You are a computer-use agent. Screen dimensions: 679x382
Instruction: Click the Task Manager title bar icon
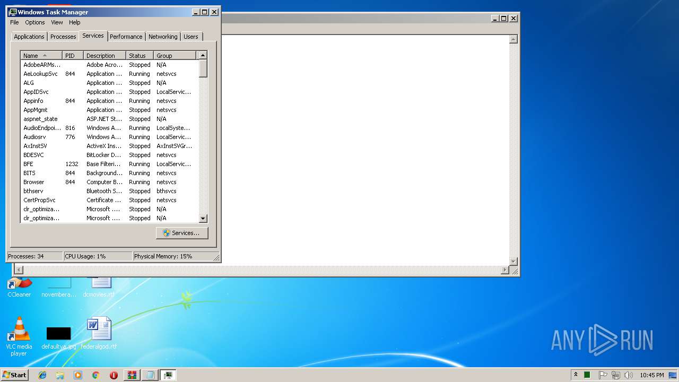[13, 12]
